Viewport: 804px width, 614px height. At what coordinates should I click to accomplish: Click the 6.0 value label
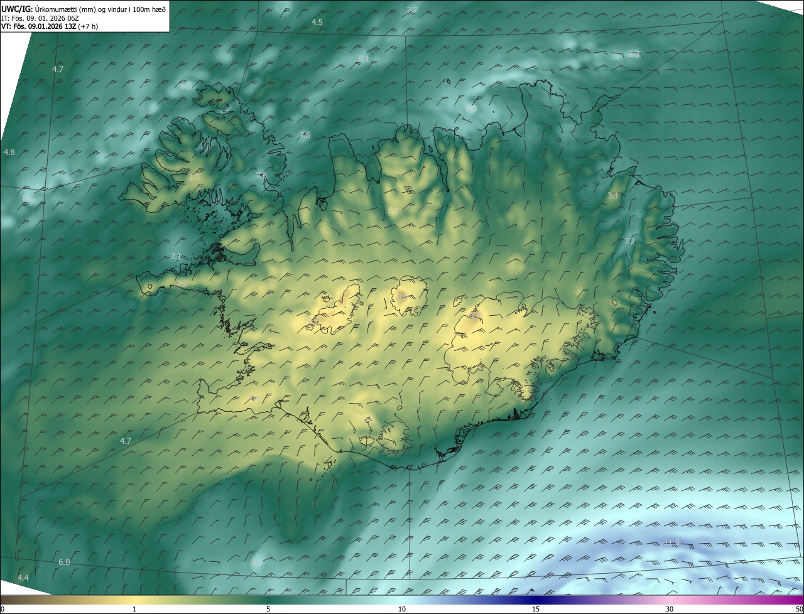(64, 562)
